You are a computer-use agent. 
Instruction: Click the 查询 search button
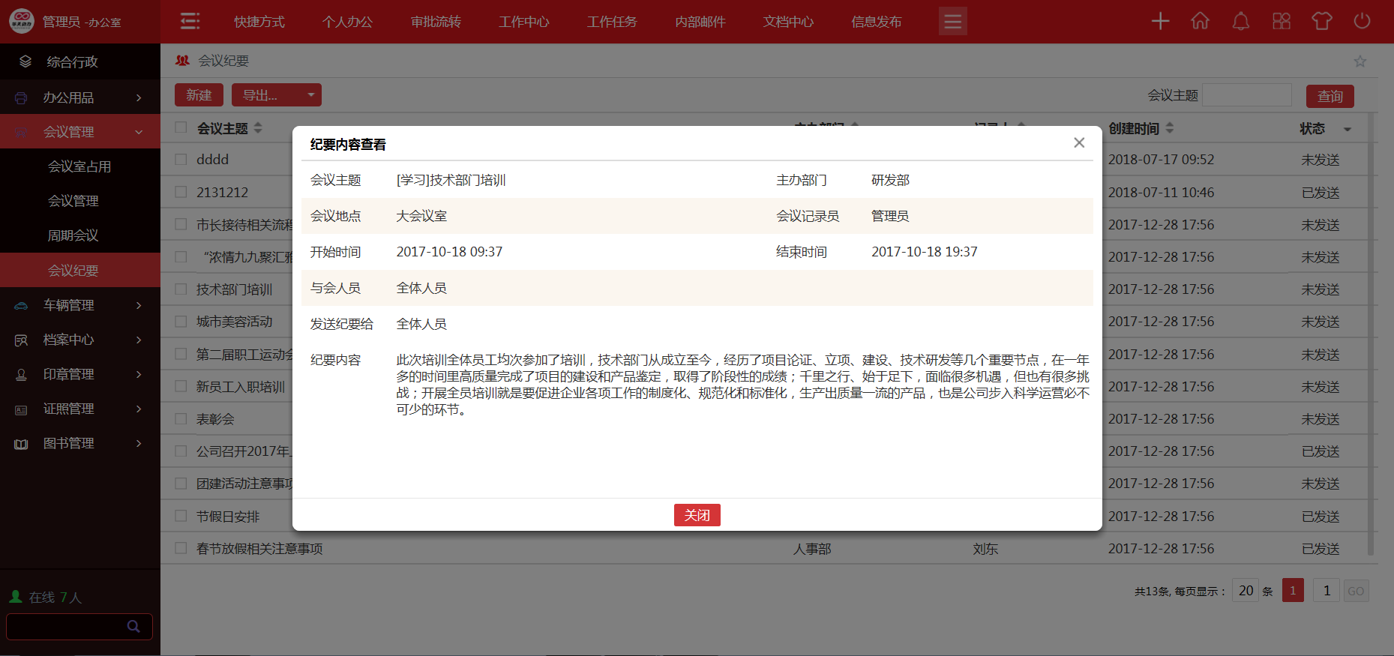(x=1330, y=96)
